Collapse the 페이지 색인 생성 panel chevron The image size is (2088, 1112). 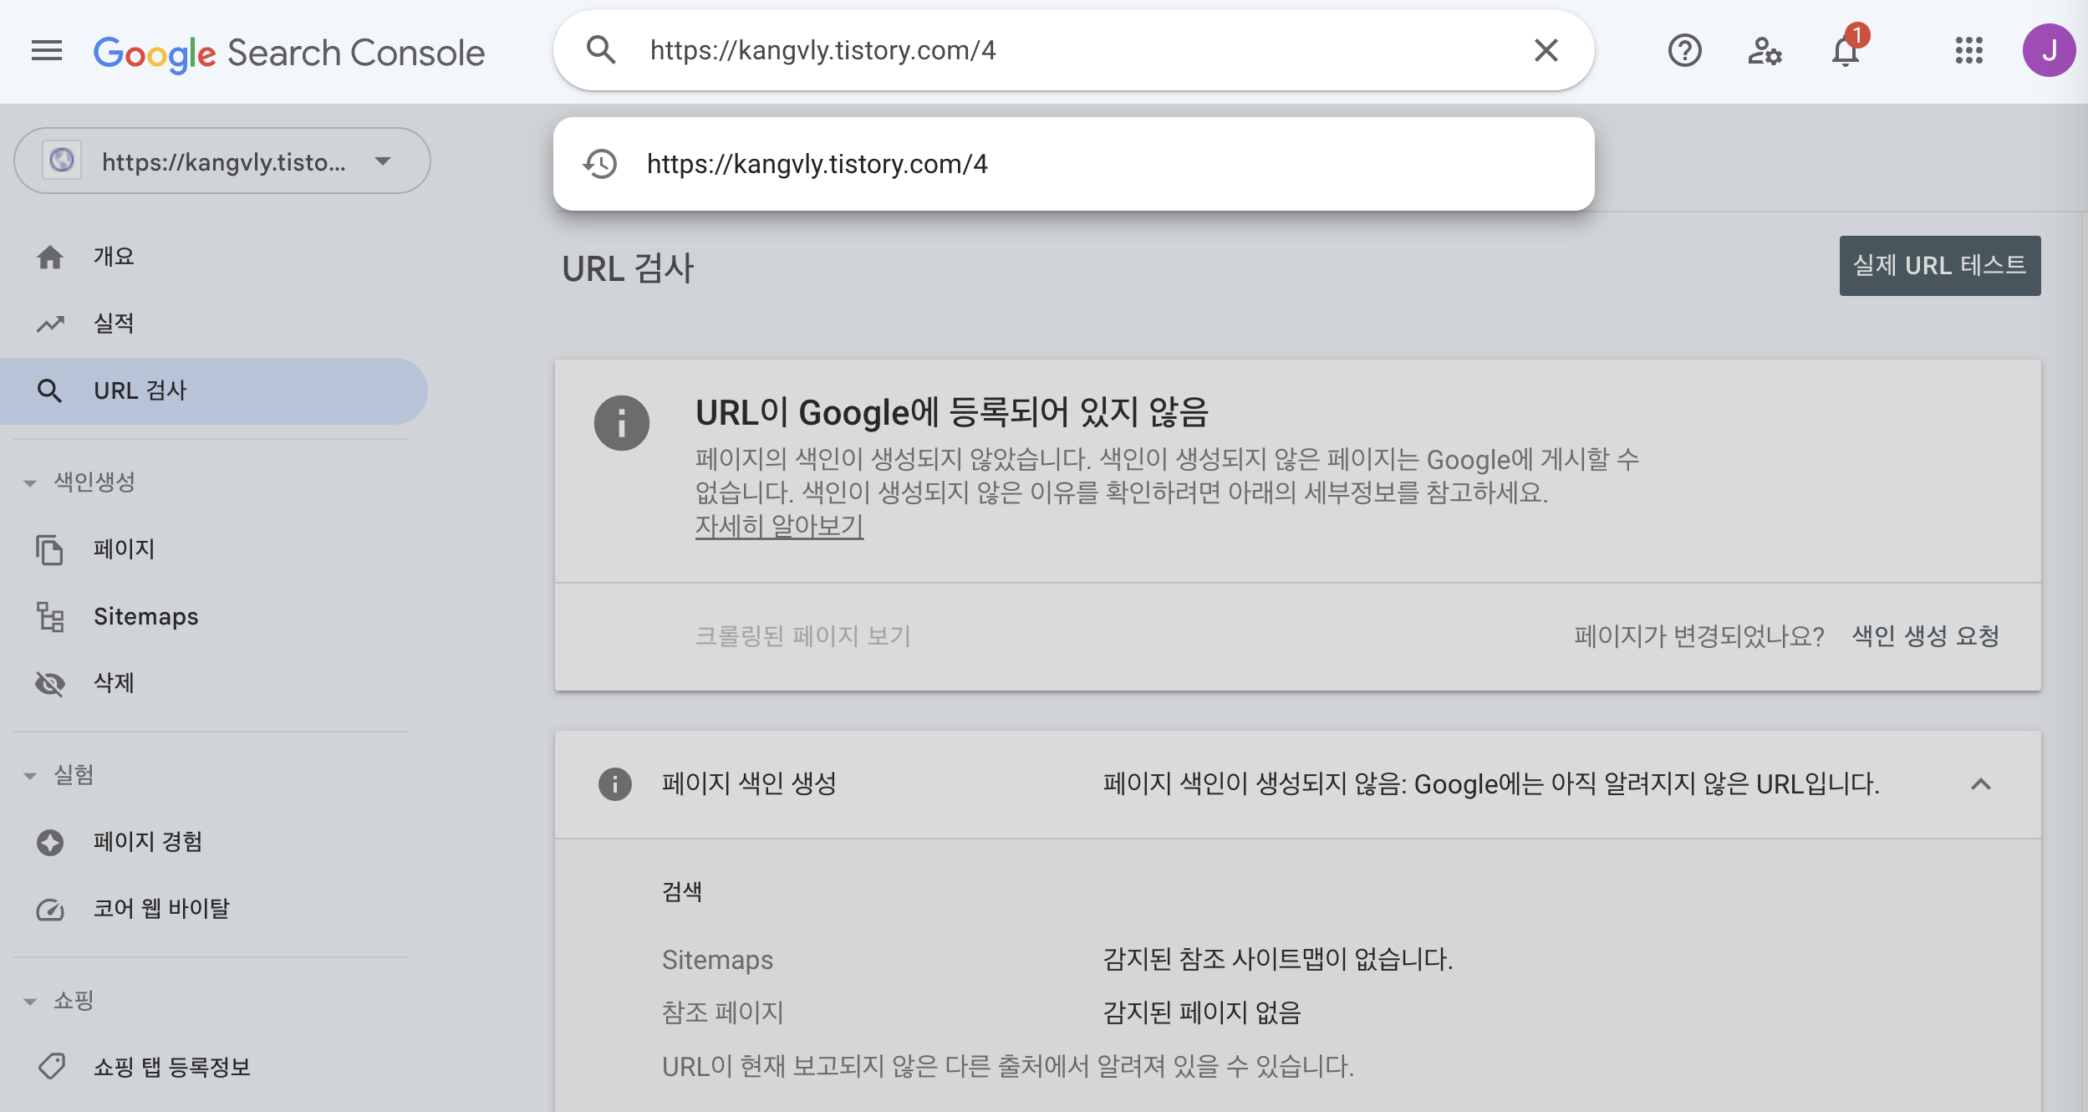coord(1980,784)
